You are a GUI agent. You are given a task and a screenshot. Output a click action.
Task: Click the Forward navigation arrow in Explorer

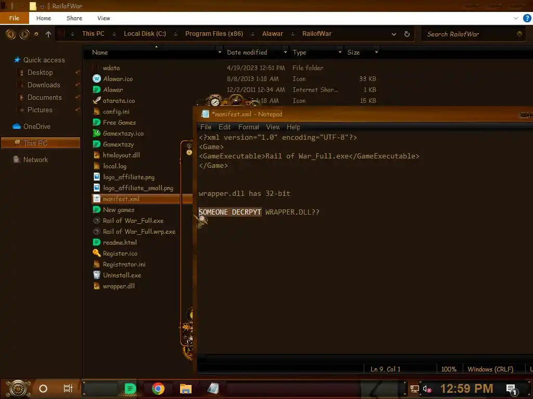coord(24,34)
